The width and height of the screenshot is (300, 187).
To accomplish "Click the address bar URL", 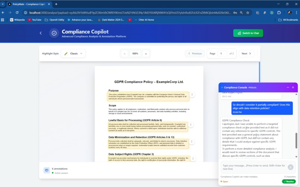I will click(x=130, y=13).
